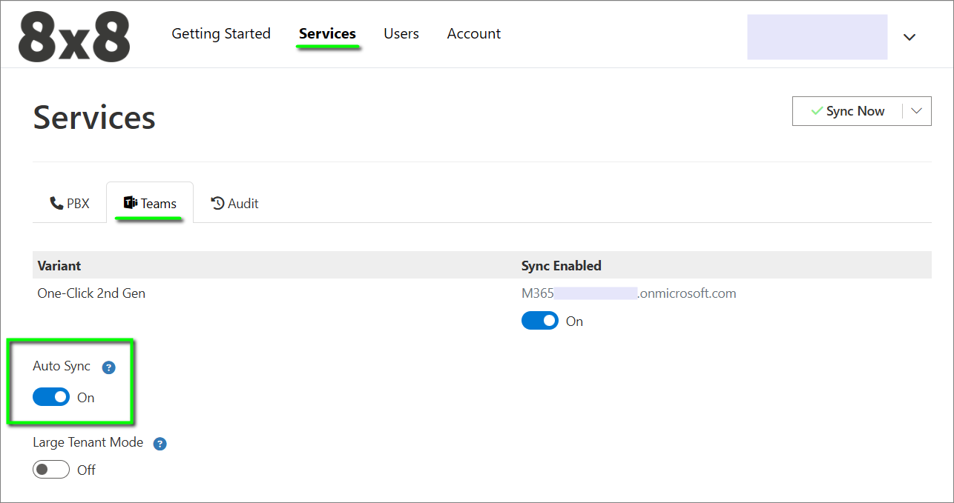Click the Large Tenant Mode help icon
Image resolution: width=954 pixels, height=503 pixels.
tap(159, 444)
